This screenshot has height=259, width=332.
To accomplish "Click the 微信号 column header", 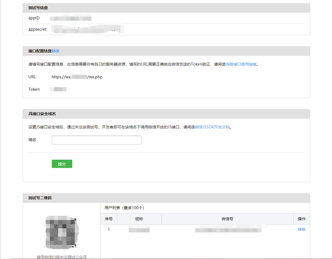I will pyautogui.click(x=227, y=219).
